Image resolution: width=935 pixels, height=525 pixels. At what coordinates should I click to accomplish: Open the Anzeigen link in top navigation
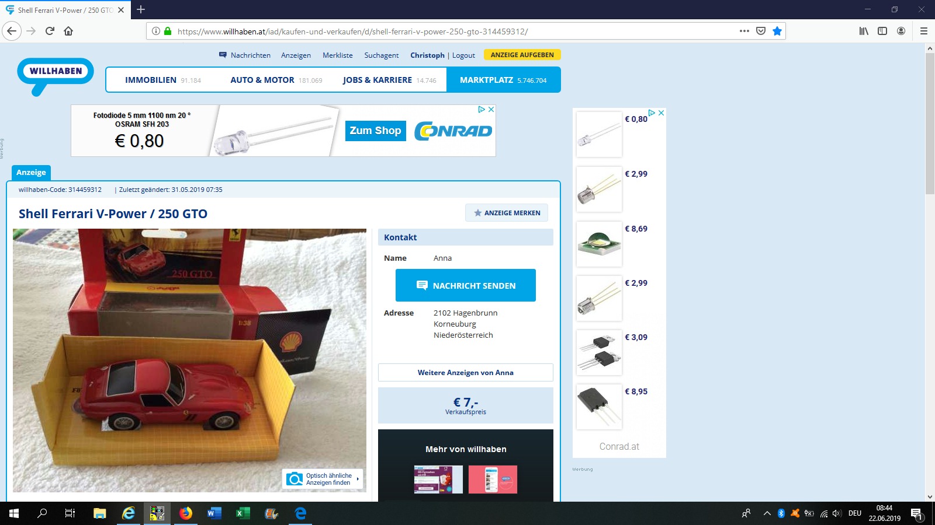point(296,55)
